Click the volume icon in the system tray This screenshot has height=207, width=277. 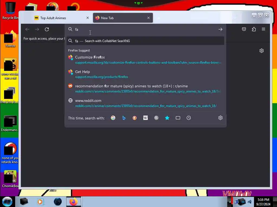click(250, 202)
